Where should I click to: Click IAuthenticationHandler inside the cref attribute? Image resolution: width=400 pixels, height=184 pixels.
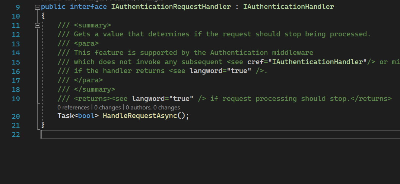pos(317,62)
